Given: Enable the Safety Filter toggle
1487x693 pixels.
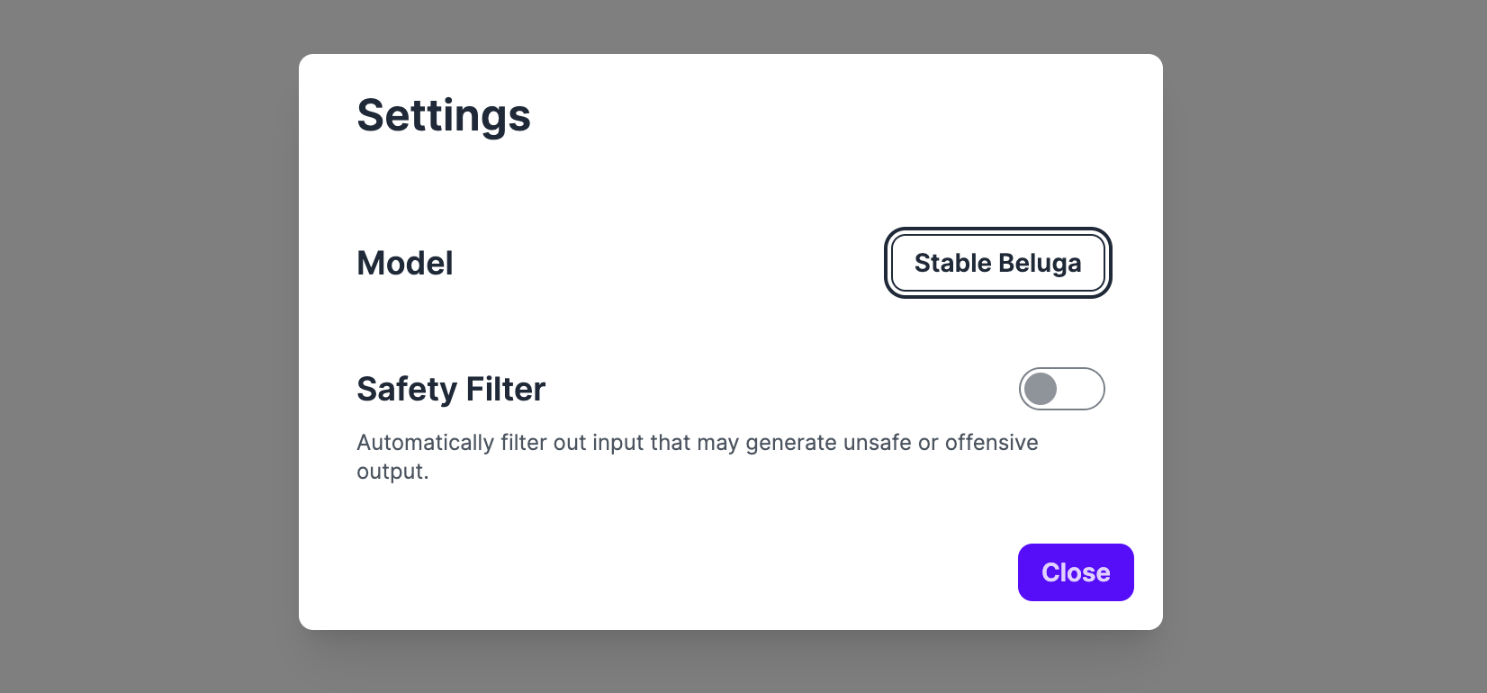Looking at the screenshot, I should (x=1061, y=389).
